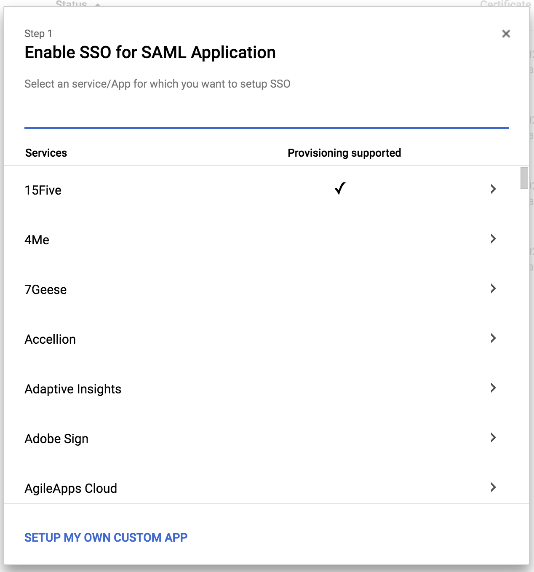Pick Accellion service name
This screenshot has width=534, height=572.
click(50, 339)
